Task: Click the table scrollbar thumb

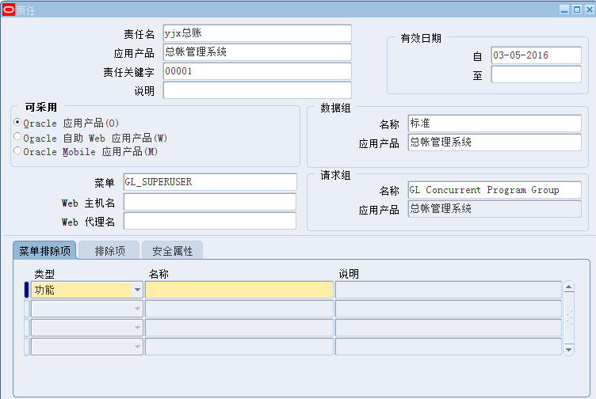Action: click(x=568, y=318)
